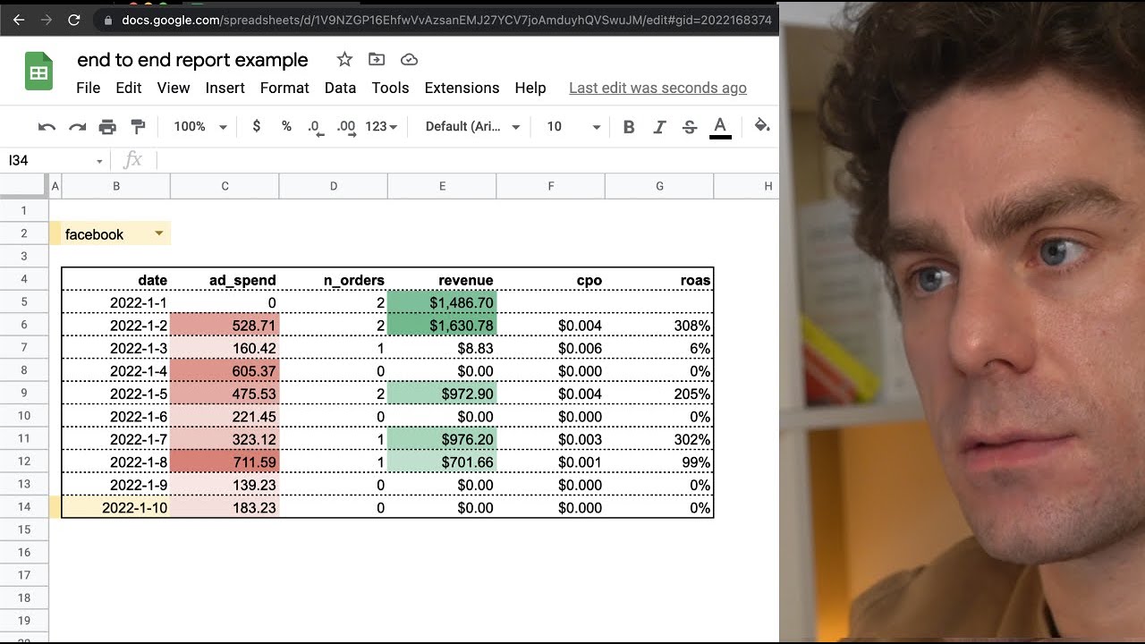Open the Extensions menu
Viewport: 1145px width, 644px height.
[x=462, y=88]
